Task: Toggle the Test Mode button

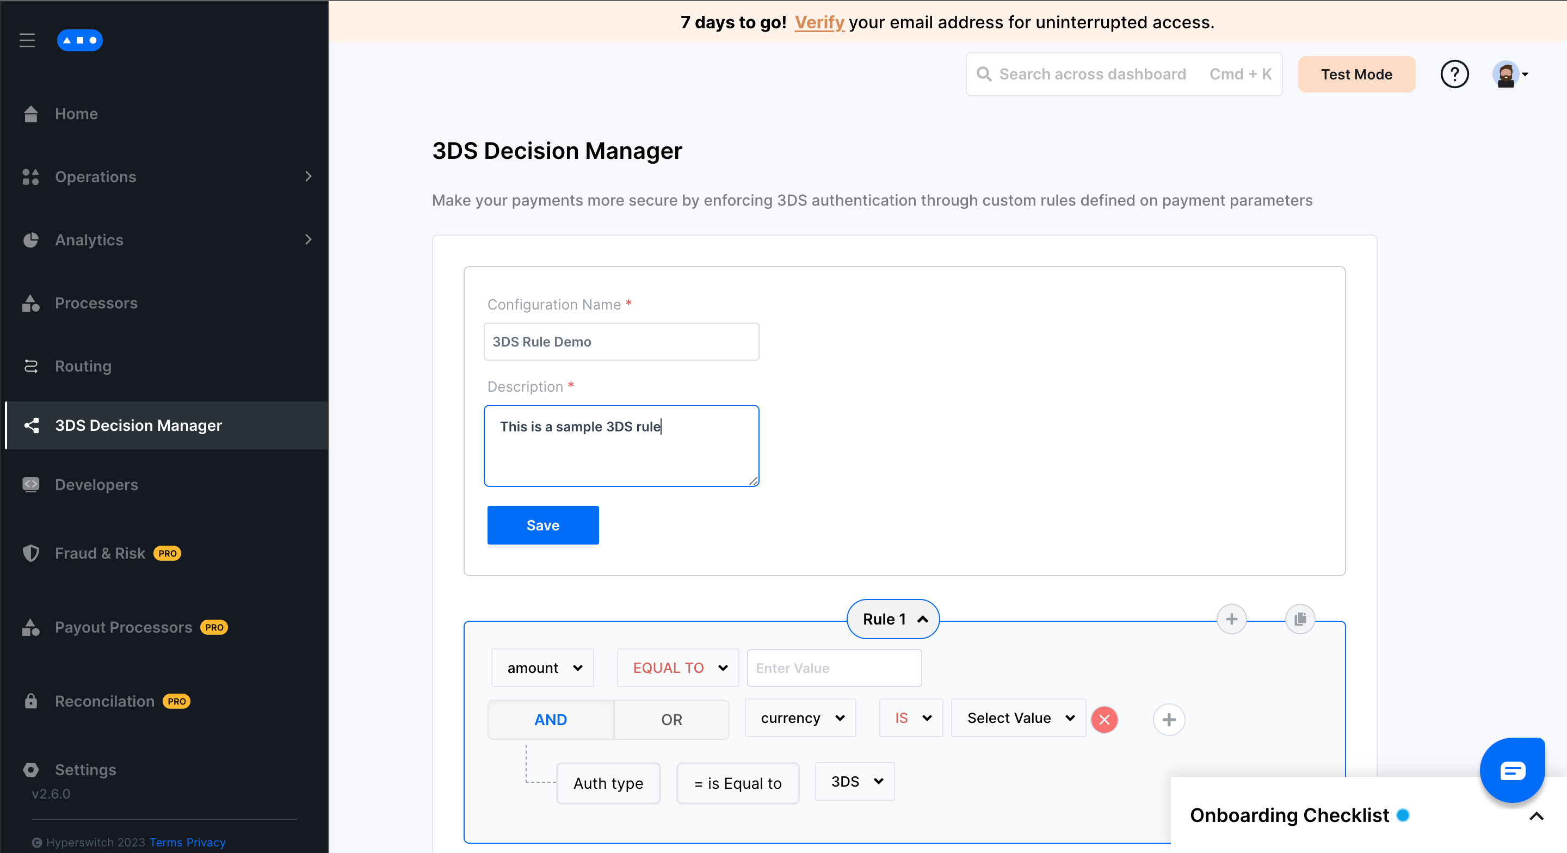Action: 1356,74
